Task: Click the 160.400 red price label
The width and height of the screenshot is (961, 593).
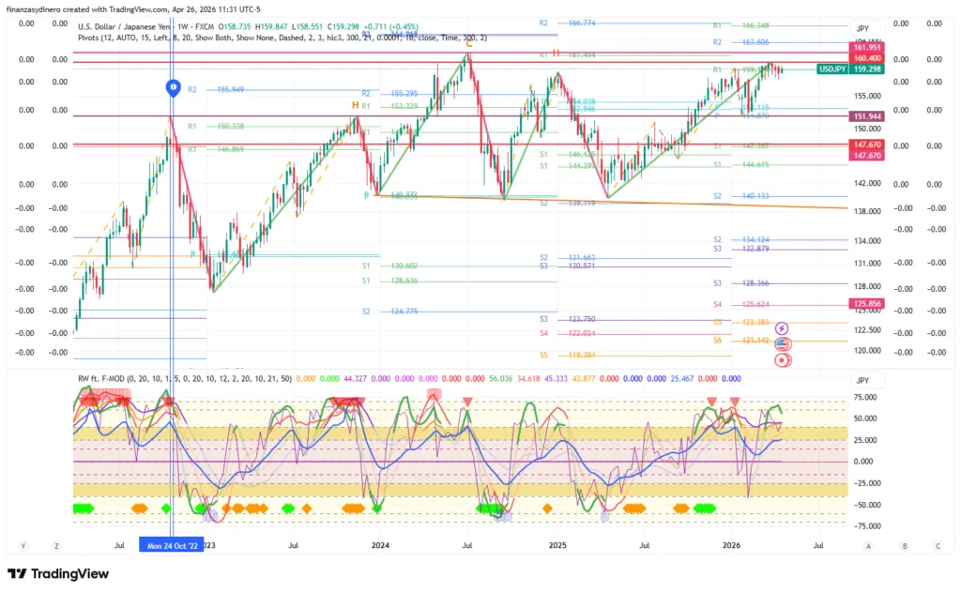Action: pyautogui.click(x=864, y=58)
